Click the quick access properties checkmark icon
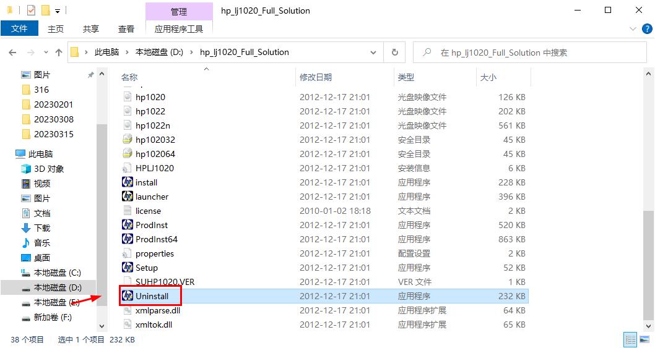Viewport: 655px width, 348px height. [31, 10]
